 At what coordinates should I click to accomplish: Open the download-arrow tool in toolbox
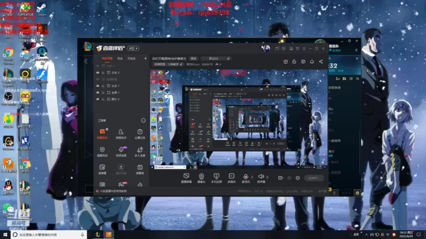pos(121,169)
